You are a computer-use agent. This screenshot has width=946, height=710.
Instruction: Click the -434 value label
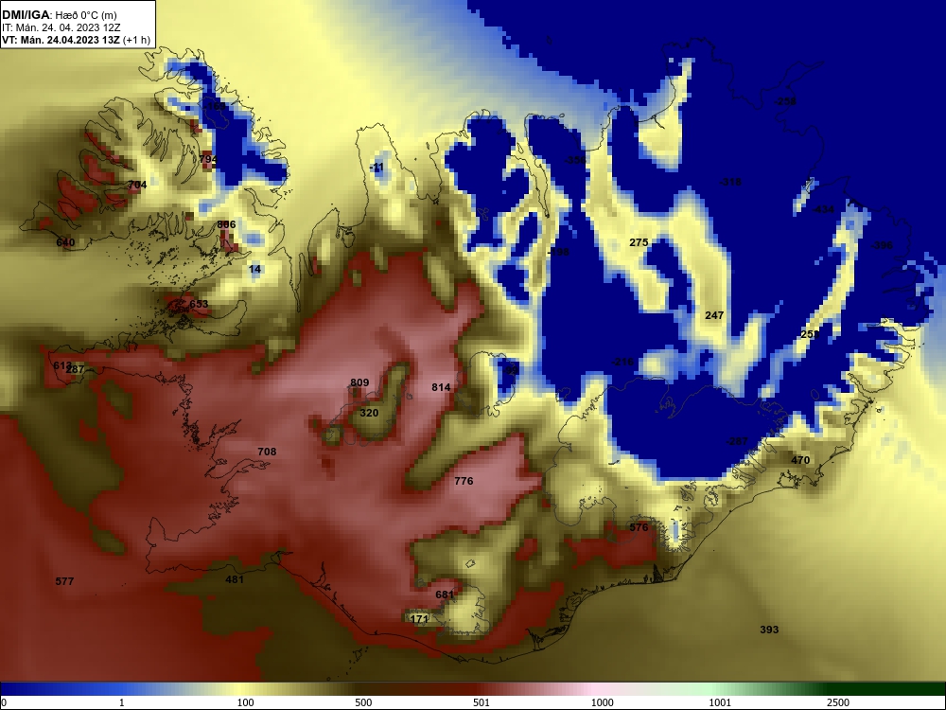823,209
